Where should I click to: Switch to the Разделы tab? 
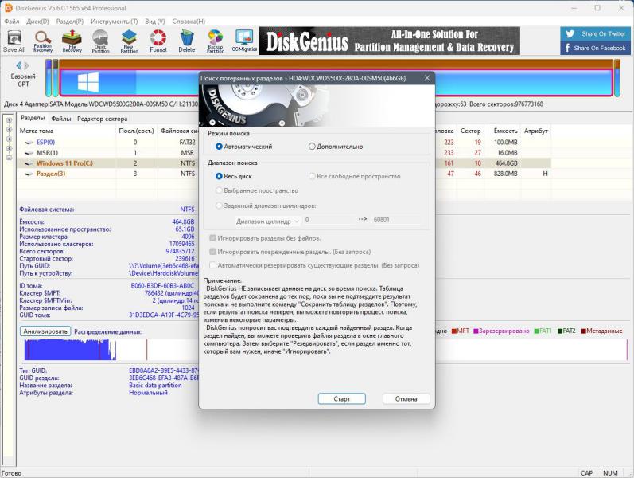[x=33, y=118]
